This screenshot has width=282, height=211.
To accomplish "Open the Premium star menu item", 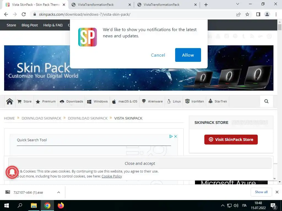I will click(x=46, y=101).
